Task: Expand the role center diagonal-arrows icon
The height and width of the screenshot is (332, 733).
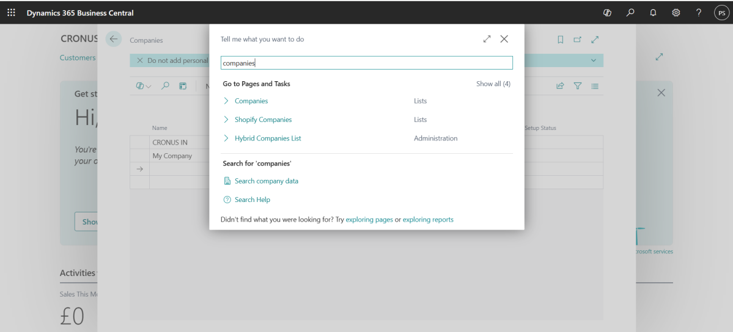Action: coord(659,57)
